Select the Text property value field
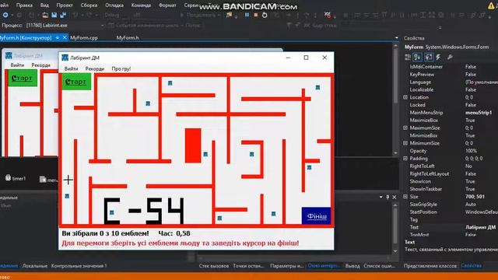498x280 pixels. tap(480, 227)
